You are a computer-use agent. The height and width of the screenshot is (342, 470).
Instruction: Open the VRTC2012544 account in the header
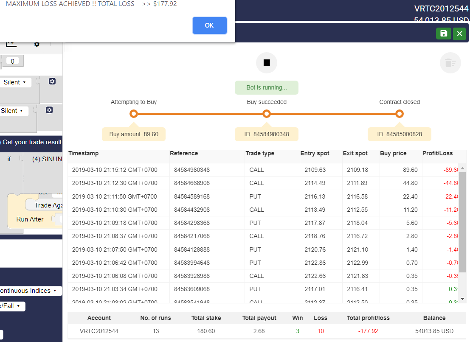click(x=441, y=8)
